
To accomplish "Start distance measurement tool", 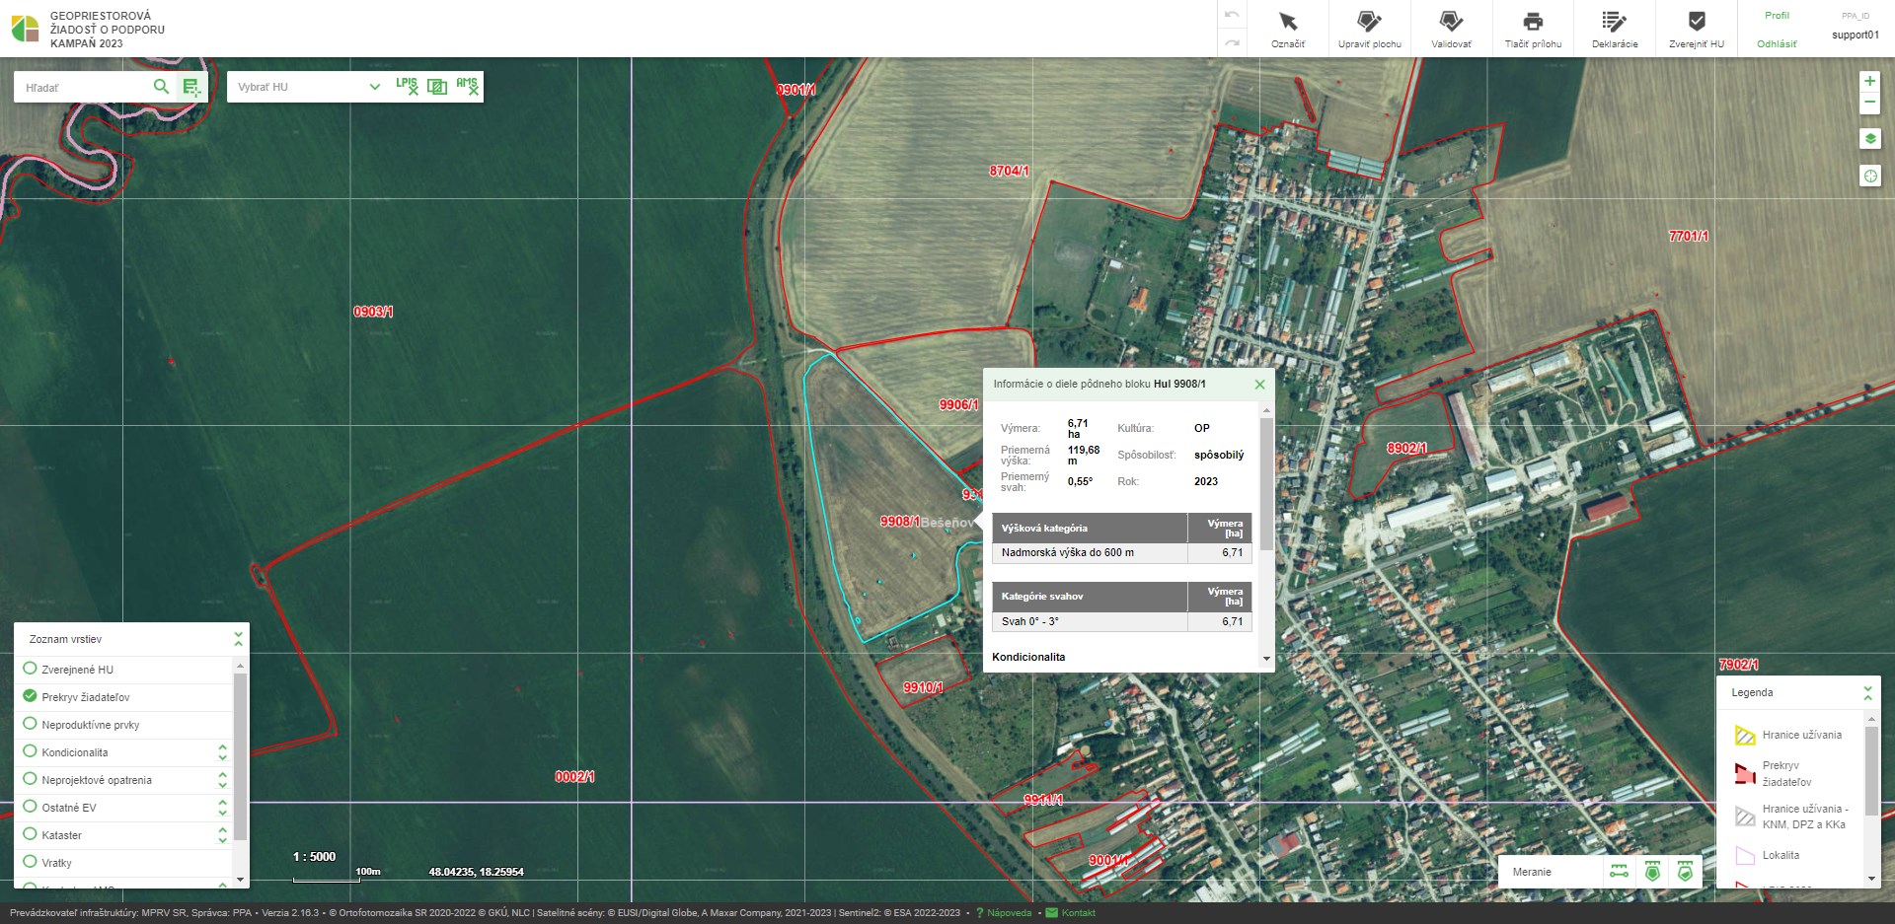I will click(x=1619, y=872).
